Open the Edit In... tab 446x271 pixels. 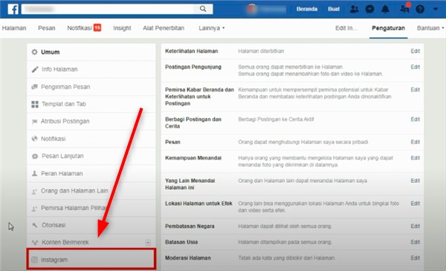click(346, 27)
